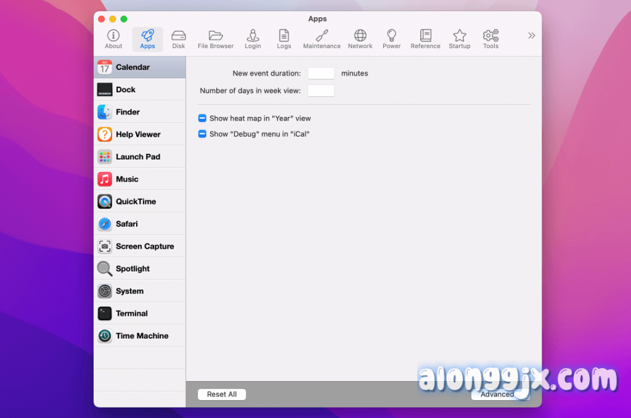
Task: Toggle Show Debug menu in iCal
Action: point(202,134)
